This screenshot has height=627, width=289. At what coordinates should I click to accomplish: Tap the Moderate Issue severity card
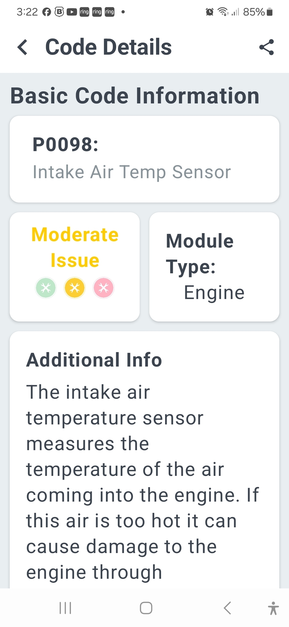point(75,267)
